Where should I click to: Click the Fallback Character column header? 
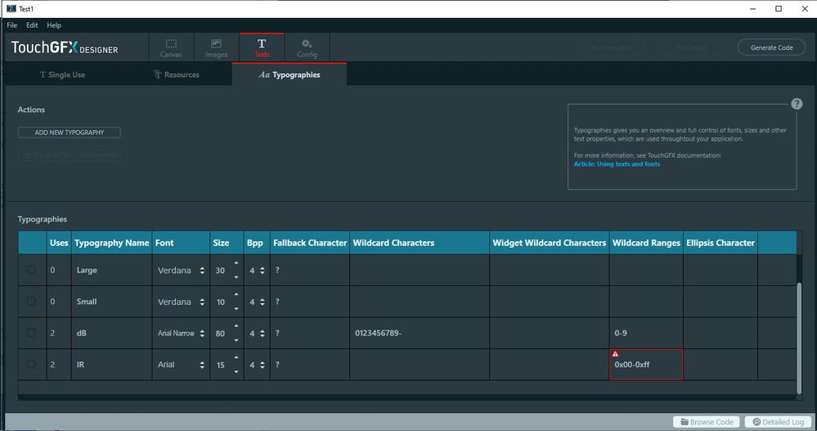[x=310, y=243]
